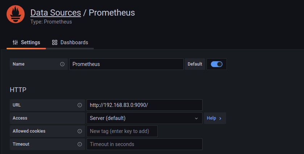
Task: Focus the Allowed cookies new tag field
Action: pyautogui.click(x=122, y=131)
